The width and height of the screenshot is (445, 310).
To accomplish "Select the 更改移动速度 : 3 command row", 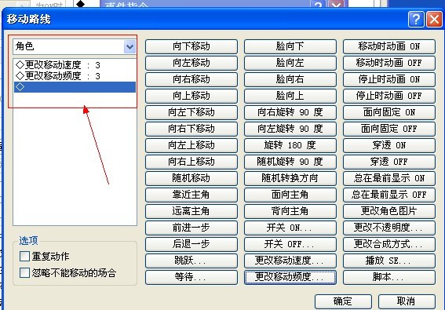I will pos(75,65).
